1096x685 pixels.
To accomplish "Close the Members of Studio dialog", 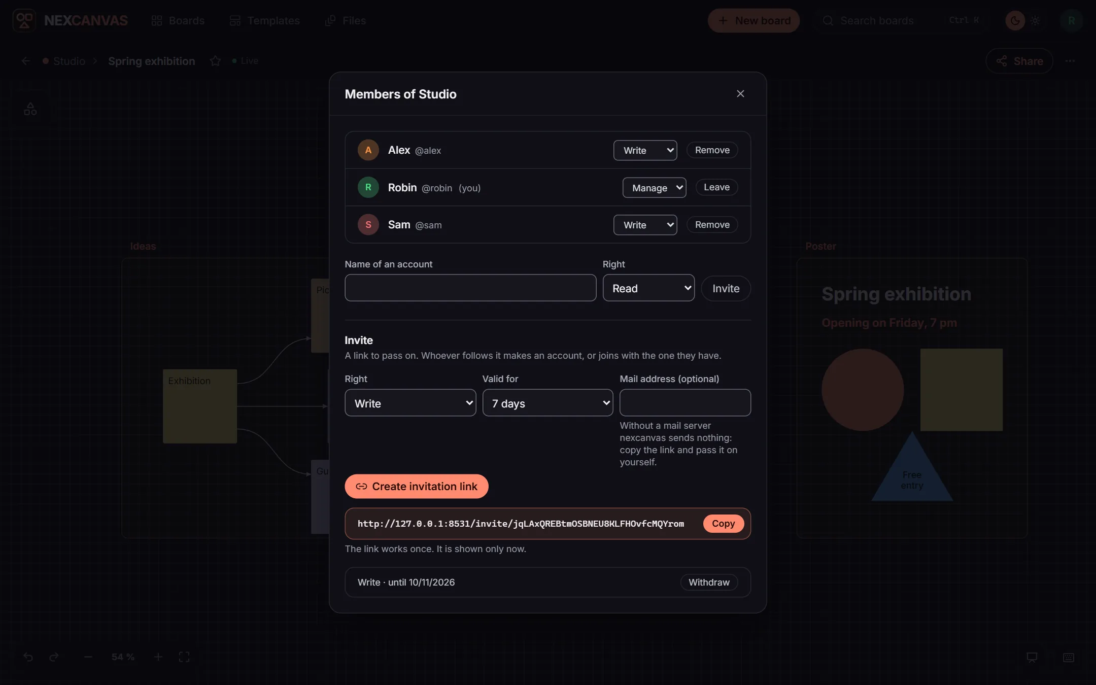I will [740, 94].
